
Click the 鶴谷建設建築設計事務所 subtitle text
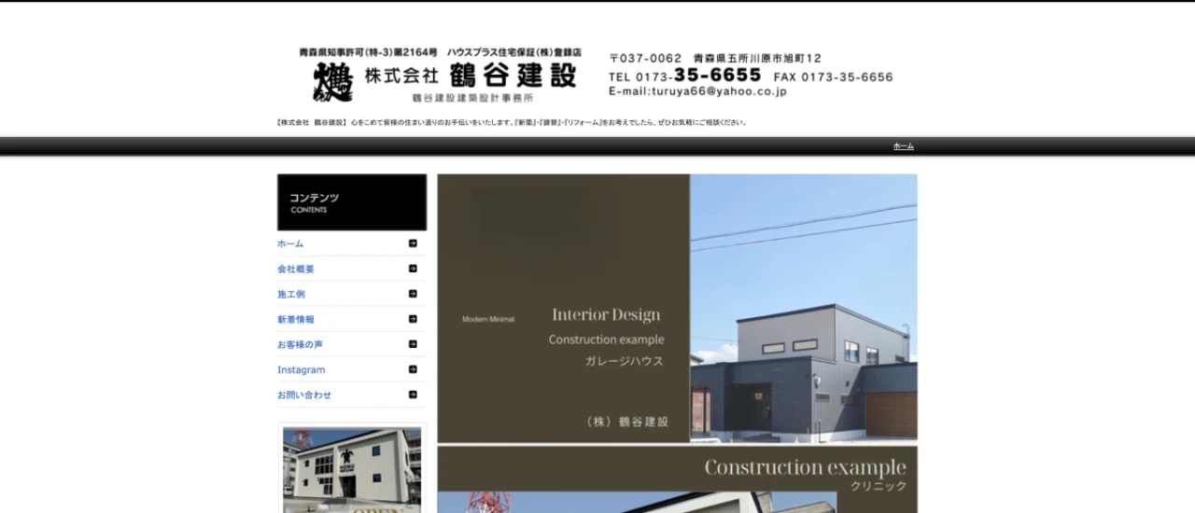click(472, 97)
